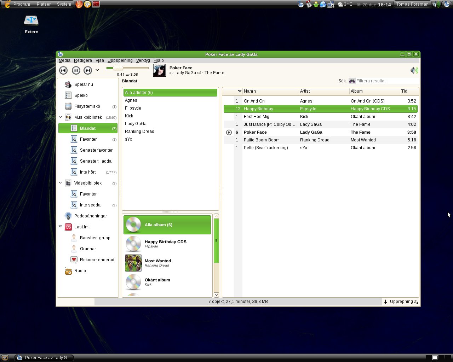This screenshot has width=453, height=362.
Task: Open the Media menu
Action: (64, 60)
